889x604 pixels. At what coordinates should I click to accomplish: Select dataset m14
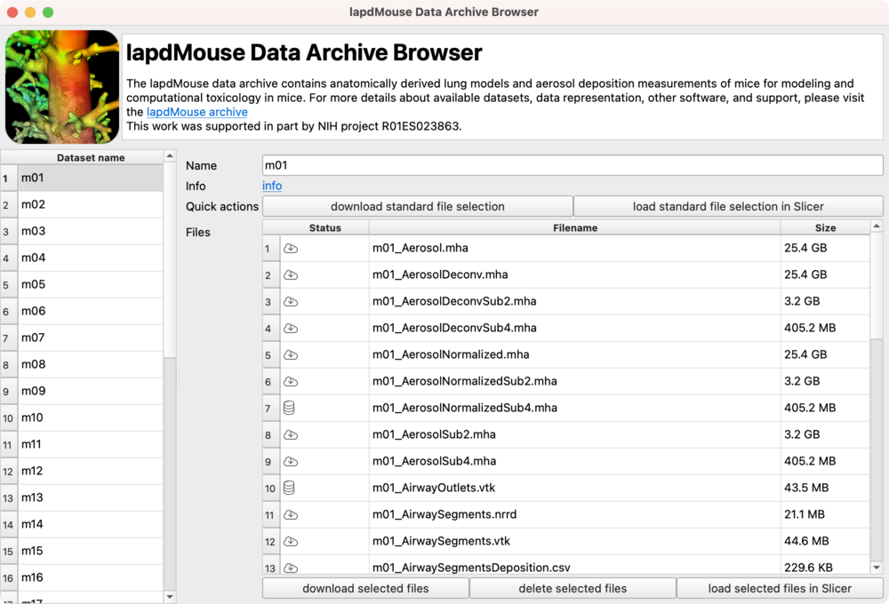click(x=91, y=524)
